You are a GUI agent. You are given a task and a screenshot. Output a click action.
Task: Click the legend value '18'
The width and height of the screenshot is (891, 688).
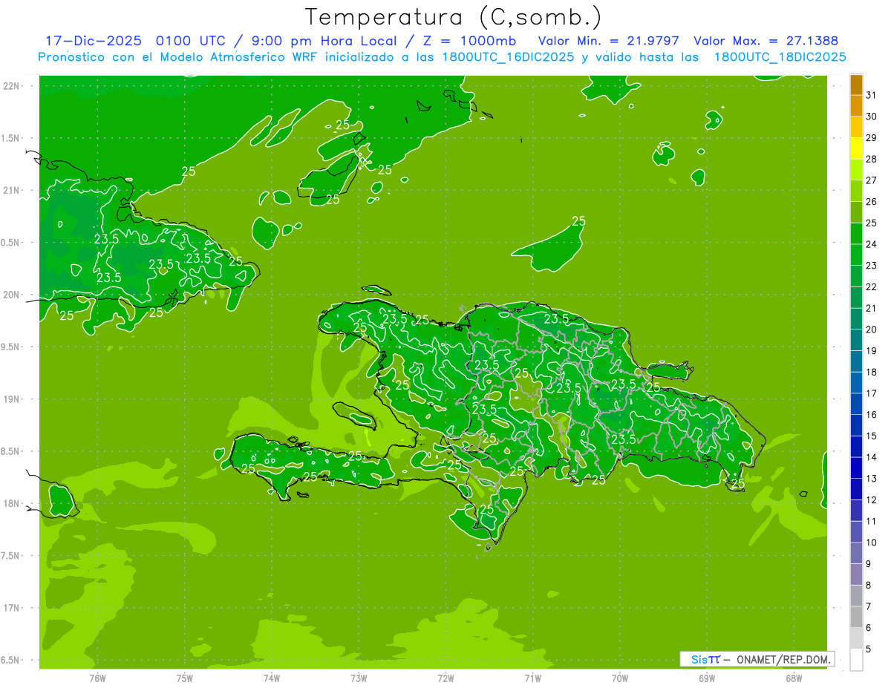(x=871, y=372)
